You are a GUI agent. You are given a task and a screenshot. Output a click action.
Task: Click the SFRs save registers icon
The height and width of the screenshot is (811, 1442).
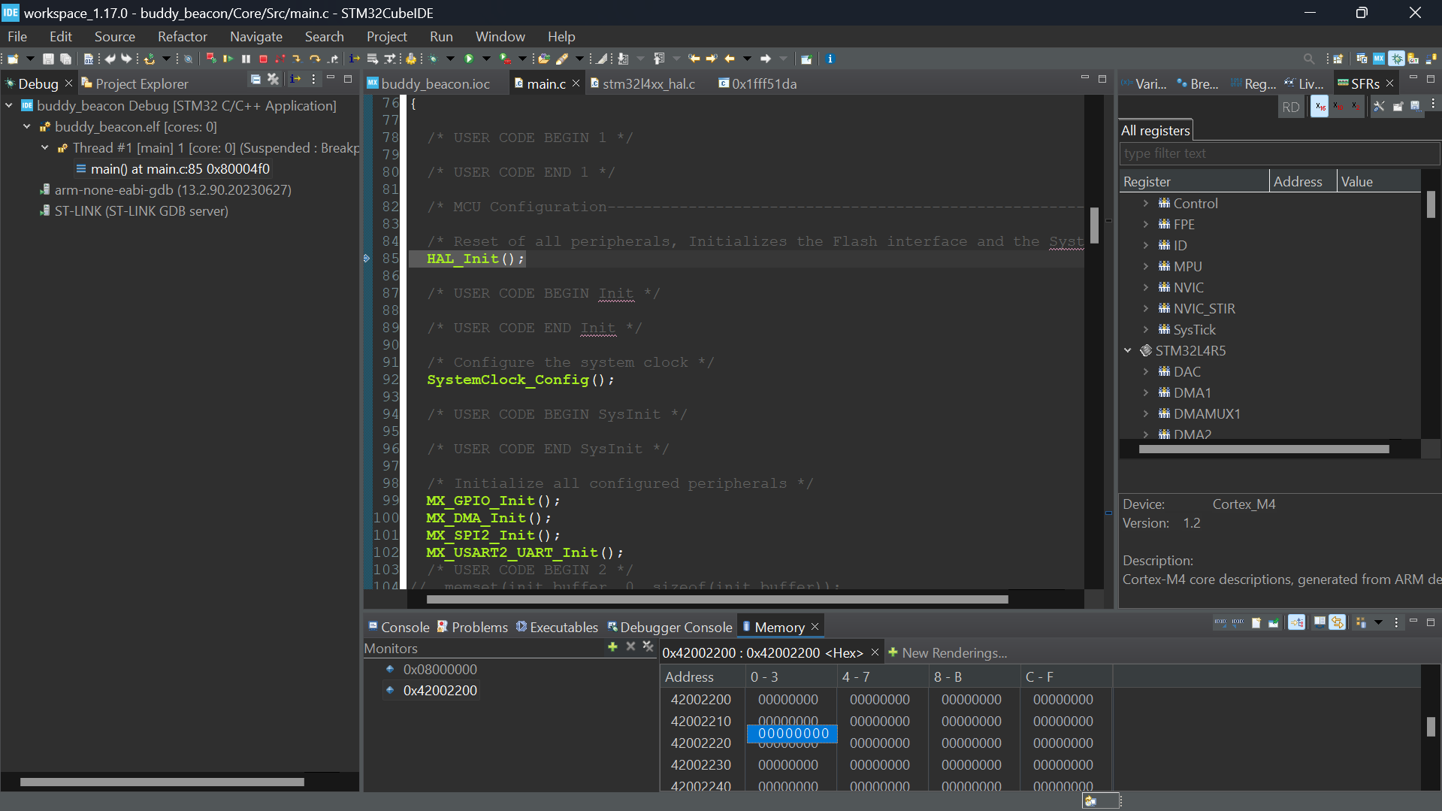click(1415, 107)
